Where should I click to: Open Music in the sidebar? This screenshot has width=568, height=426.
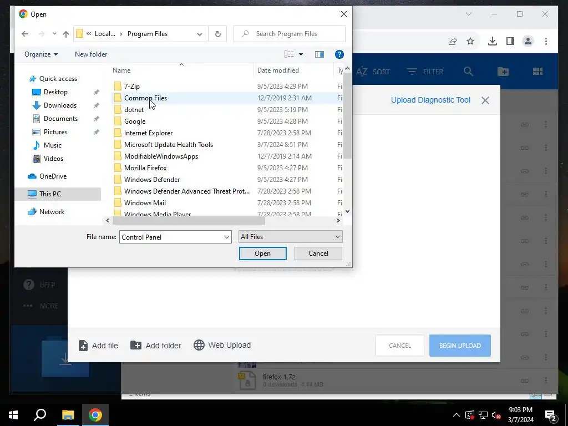[x=52, y=145]
